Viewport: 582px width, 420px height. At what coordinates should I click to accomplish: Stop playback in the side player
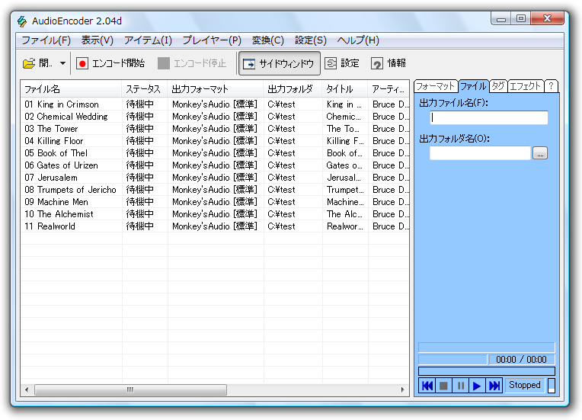443,386
